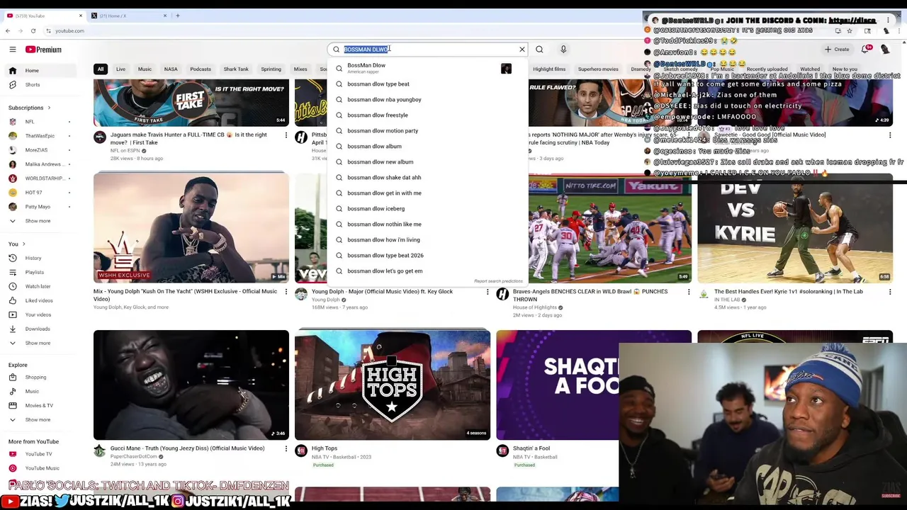Viewport: 907px width, 510px height.
Task: Click Report search predictions link
Action: click(498, 281)
